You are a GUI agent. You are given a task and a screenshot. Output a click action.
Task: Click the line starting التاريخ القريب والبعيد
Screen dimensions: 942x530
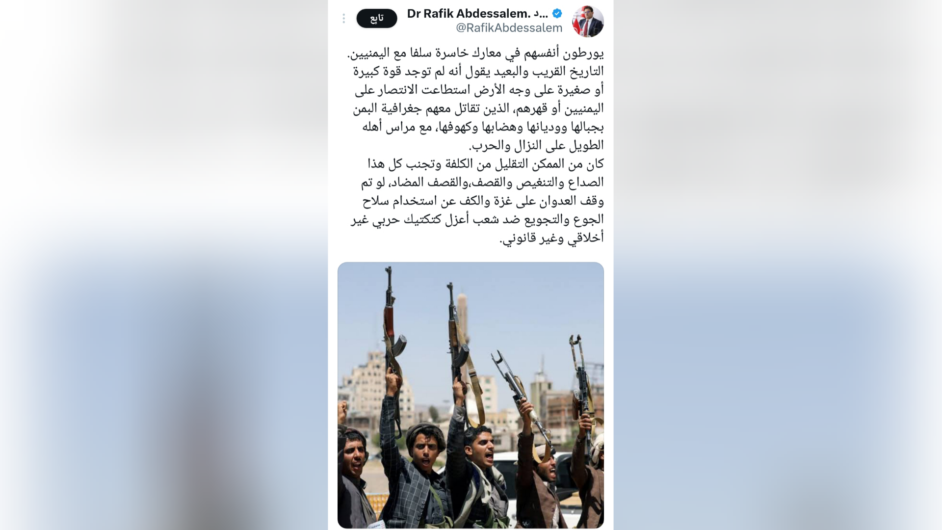[x=478, y=71]
